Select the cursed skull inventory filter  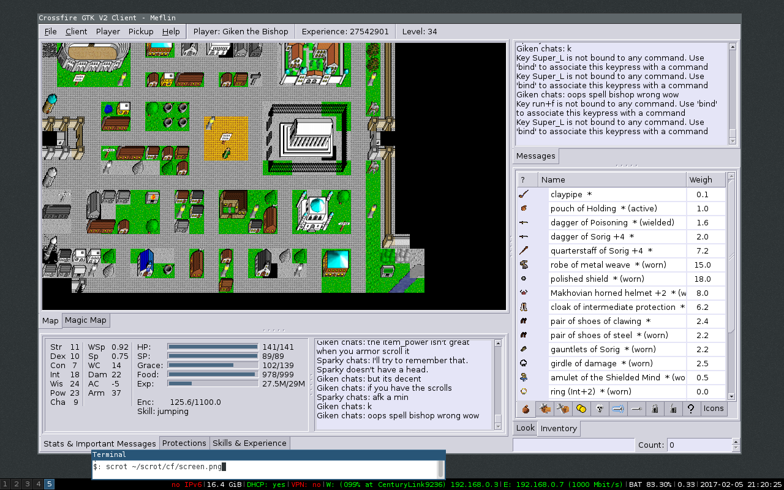tap(600, 409)
